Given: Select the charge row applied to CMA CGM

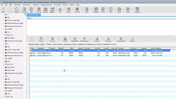Looking at the screenshot, I should coord(100,56).
